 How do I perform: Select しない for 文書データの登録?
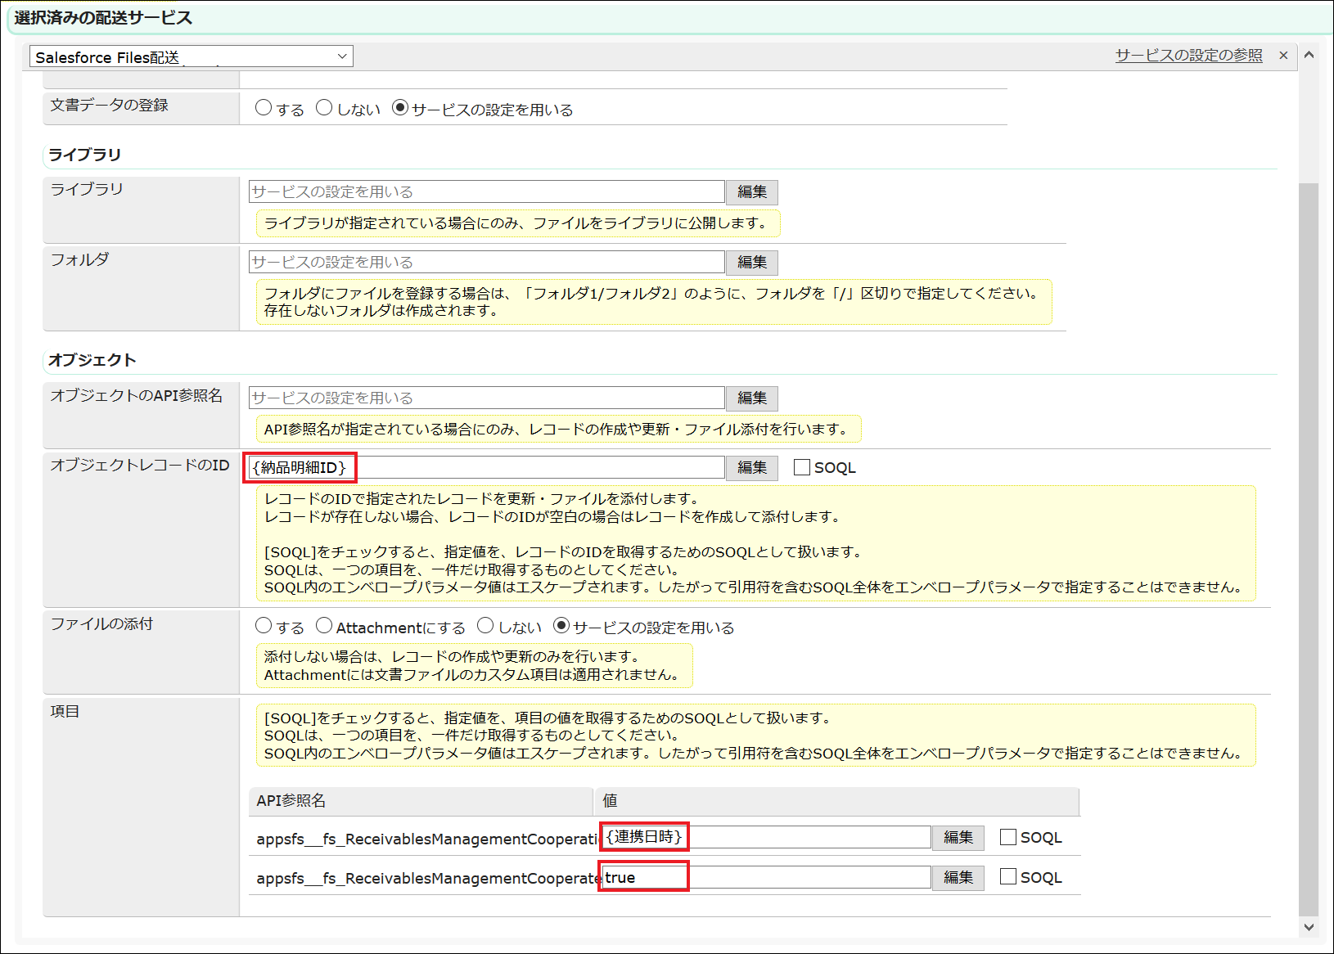click(325, 108)
